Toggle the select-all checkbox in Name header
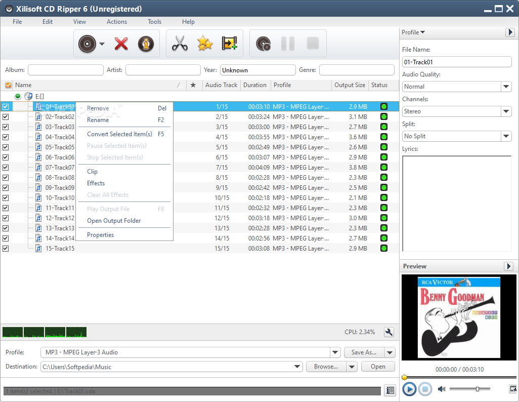Screen dimensions: 519x402 coord(8,85)
